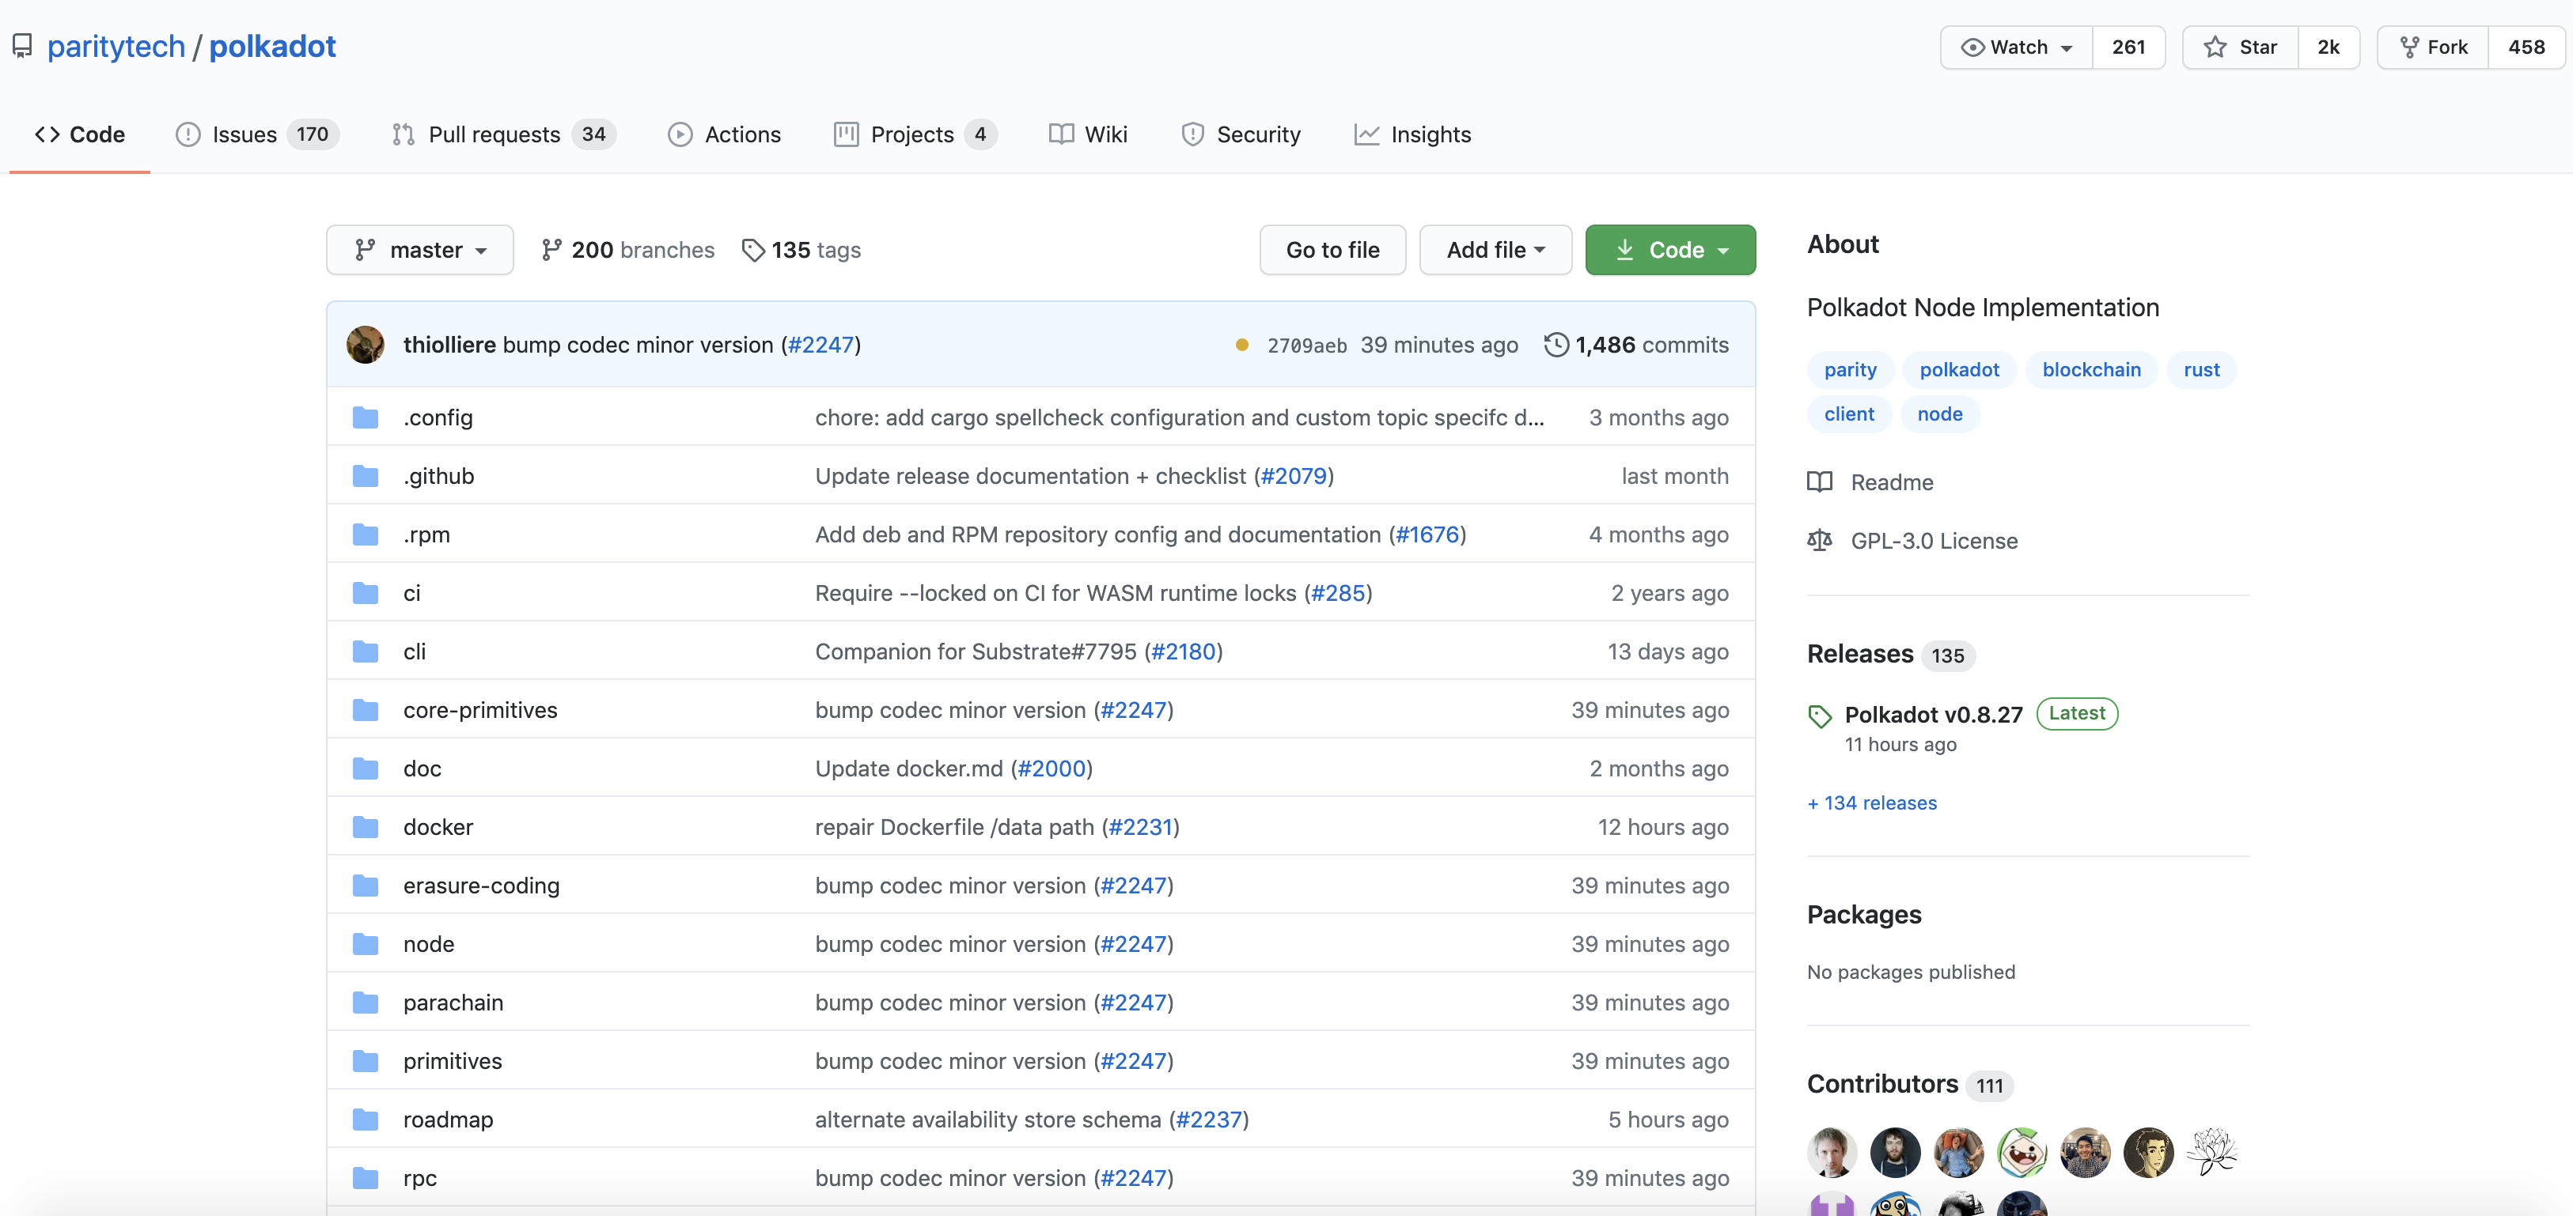Open the Watch notifications dropdown
2573x1216 pixels.
tap(2016, 47)
